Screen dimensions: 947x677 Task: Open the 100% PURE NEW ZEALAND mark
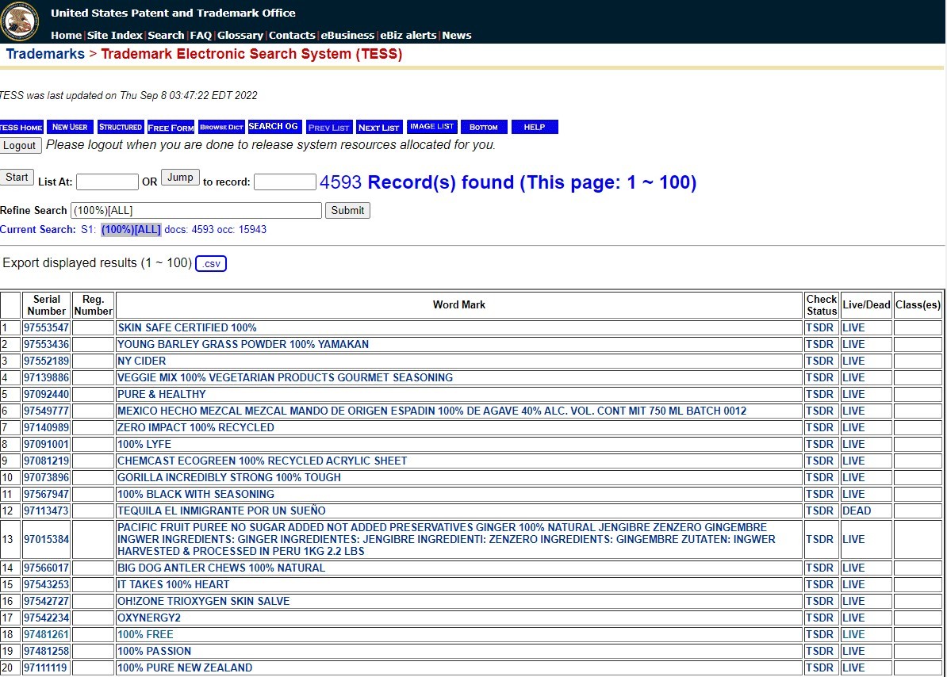(185, 667)
